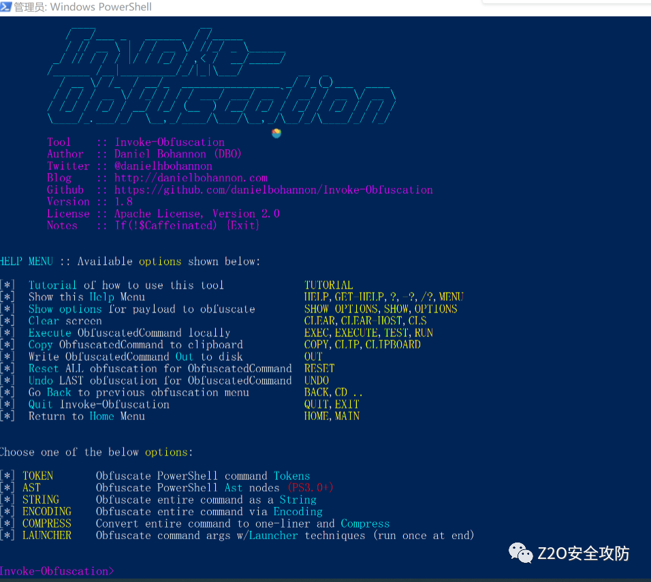Click the 'BACK,CD ..' command list
Screen dimensions: 651x582
pos(334,393)
